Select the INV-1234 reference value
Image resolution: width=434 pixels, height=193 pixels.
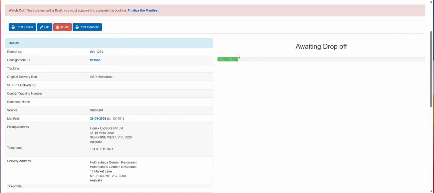tap(96, 52)
